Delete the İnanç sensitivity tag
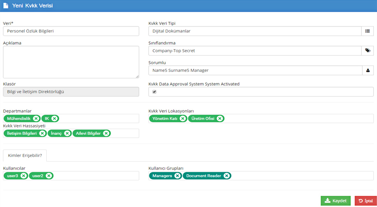377x207 pixels. (x=67, y=133)
